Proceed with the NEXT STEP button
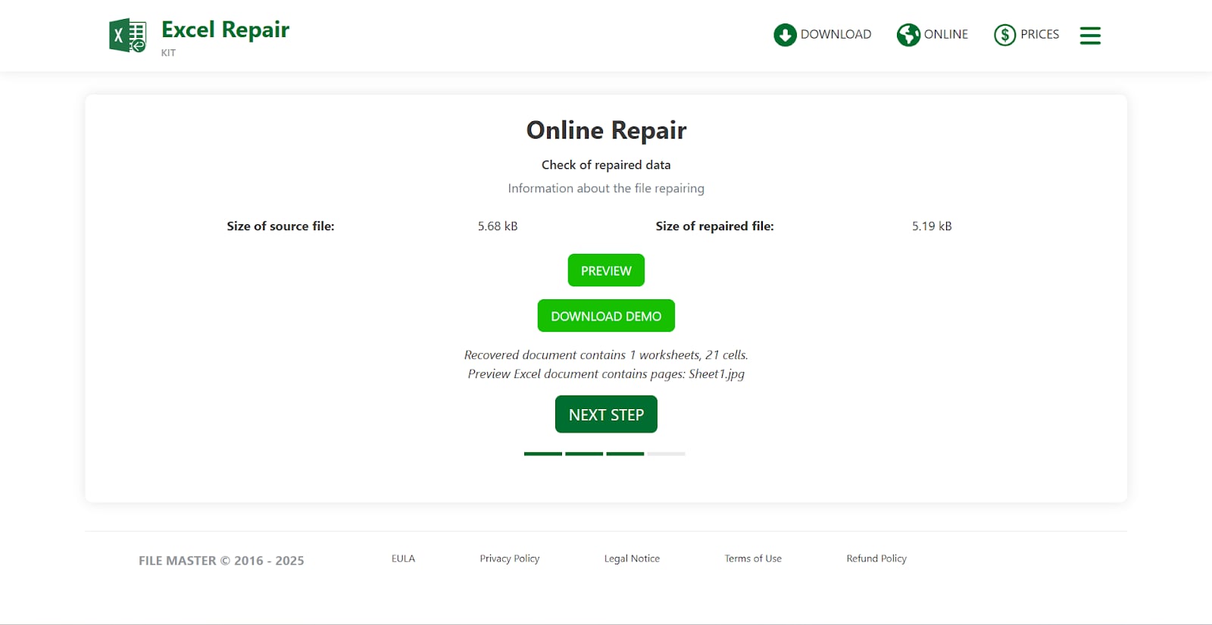Image resolution: width=1212 pixels, height=625 pixels. tap(606, 414)
